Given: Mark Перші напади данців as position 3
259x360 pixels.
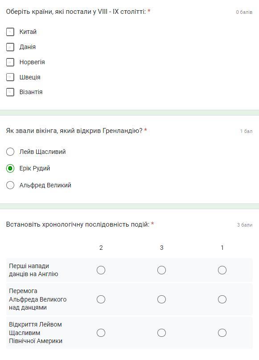Looking at the screenshot, I should (161, 270).
